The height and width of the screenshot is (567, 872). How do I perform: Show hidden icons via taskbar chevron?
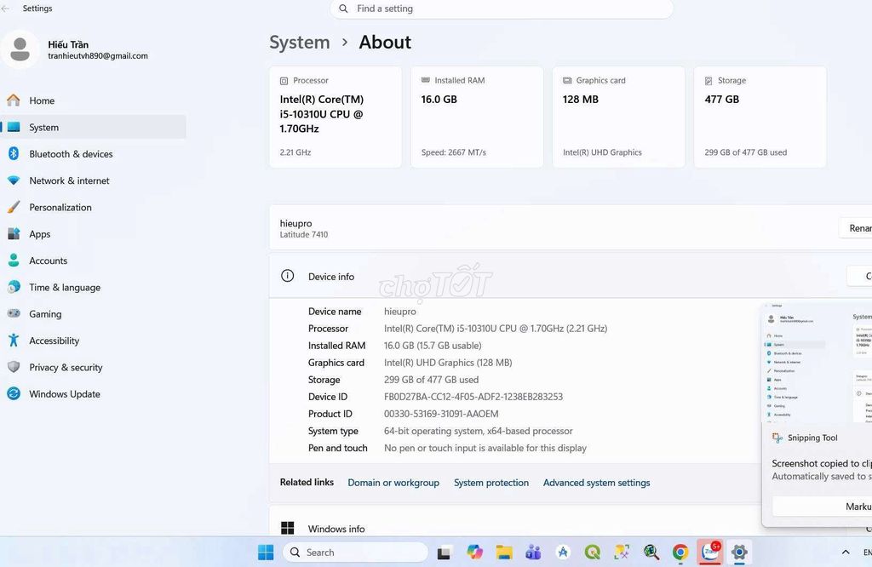pyautogui.click(x=846, y=552)
